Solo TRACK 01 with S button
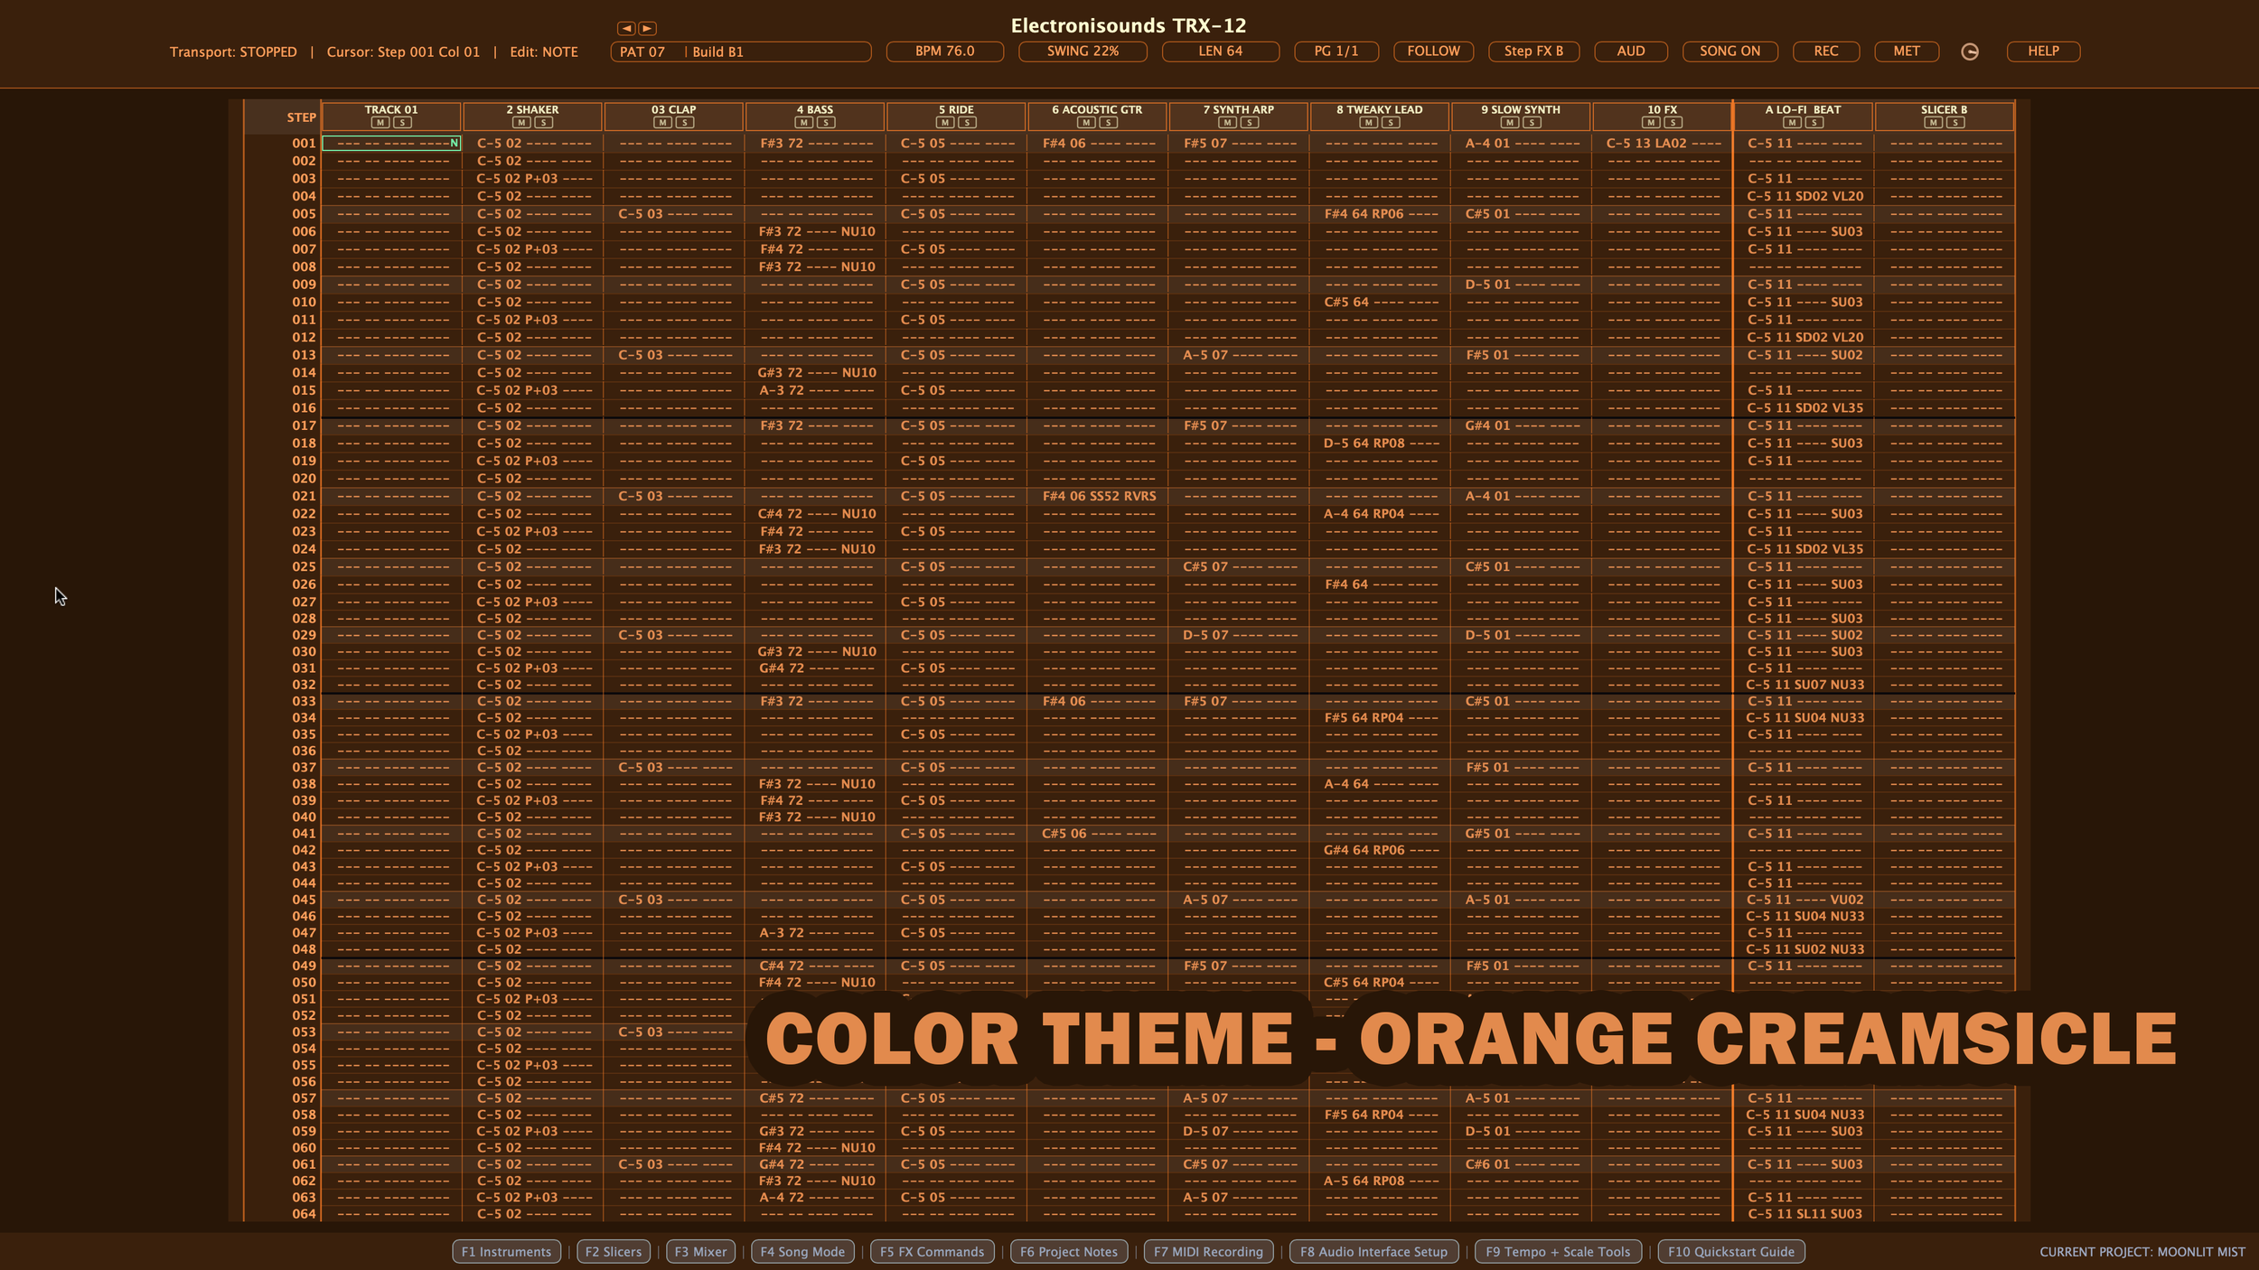 (402, 123)
